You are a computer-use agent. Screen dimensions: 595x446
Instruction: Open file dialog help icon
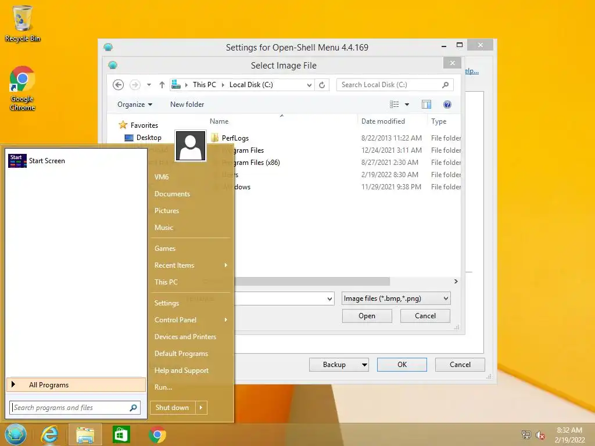(x=447, y=105)
